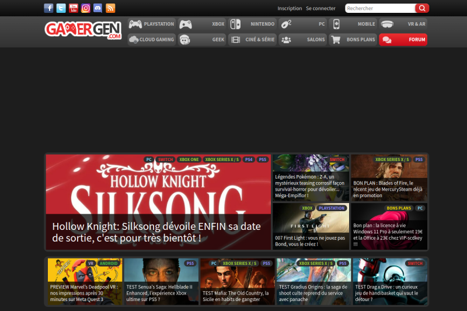Image resolution: width=467 pixels, height=311 pixels.
Task: Click the PC tag on Silksong banner
Action: click(x=149, y=159)
